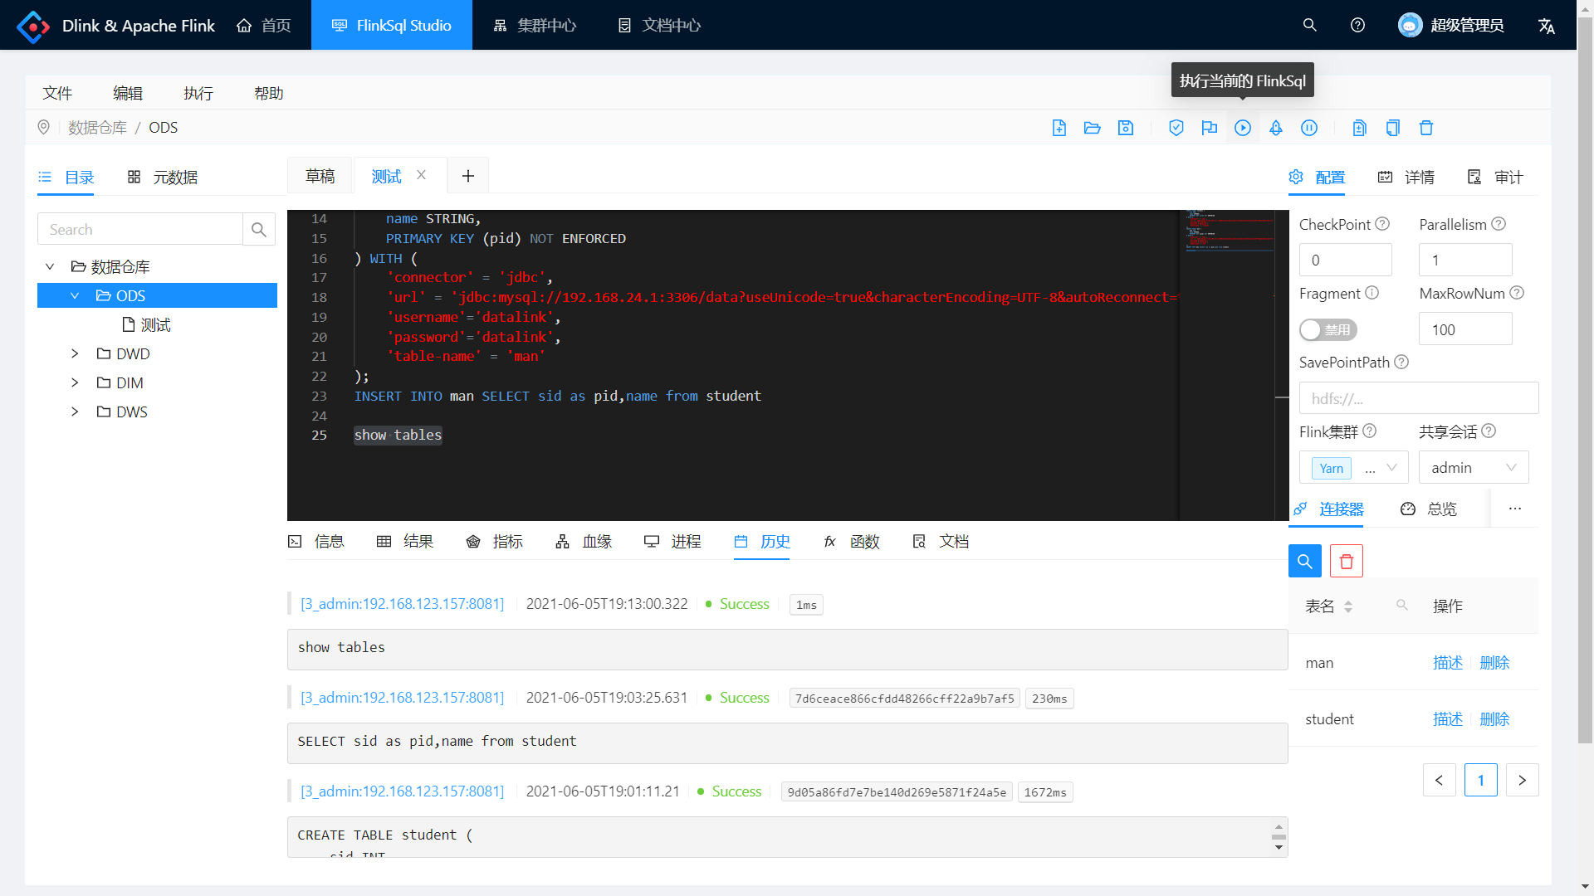Screen dimensions: 1594x896
Task: Expand the DWD folder in tree
Action: pyautogui.click(x=75, y=354)
